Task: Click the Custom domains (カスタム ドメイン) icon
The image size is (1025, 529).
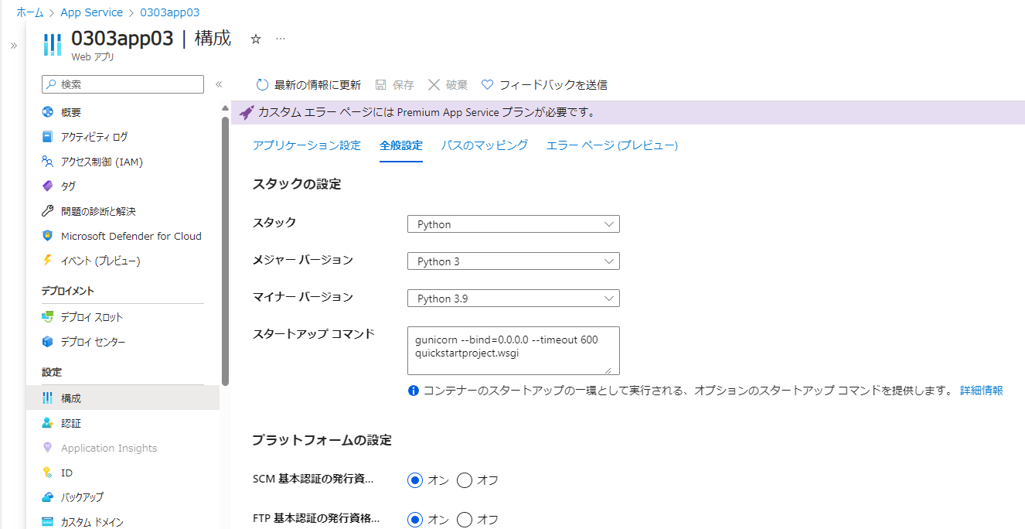Action: click(x=48, y=522)
